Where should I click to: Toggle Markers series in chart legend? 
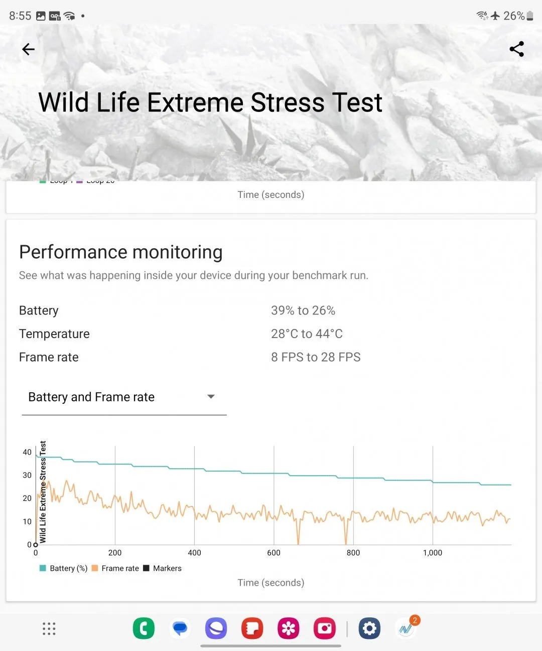click(x=163, y=568)
